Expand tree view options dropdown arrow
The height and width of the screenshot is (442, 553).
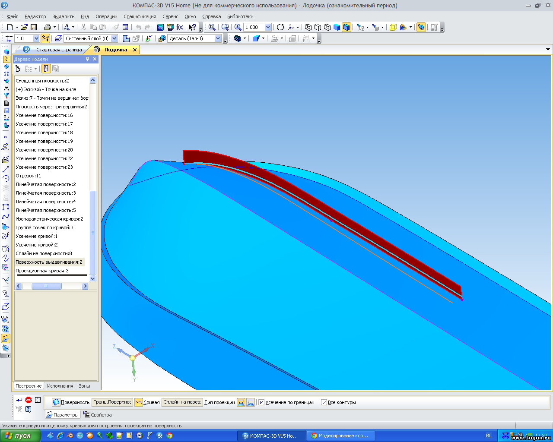[x=35, y=69]
